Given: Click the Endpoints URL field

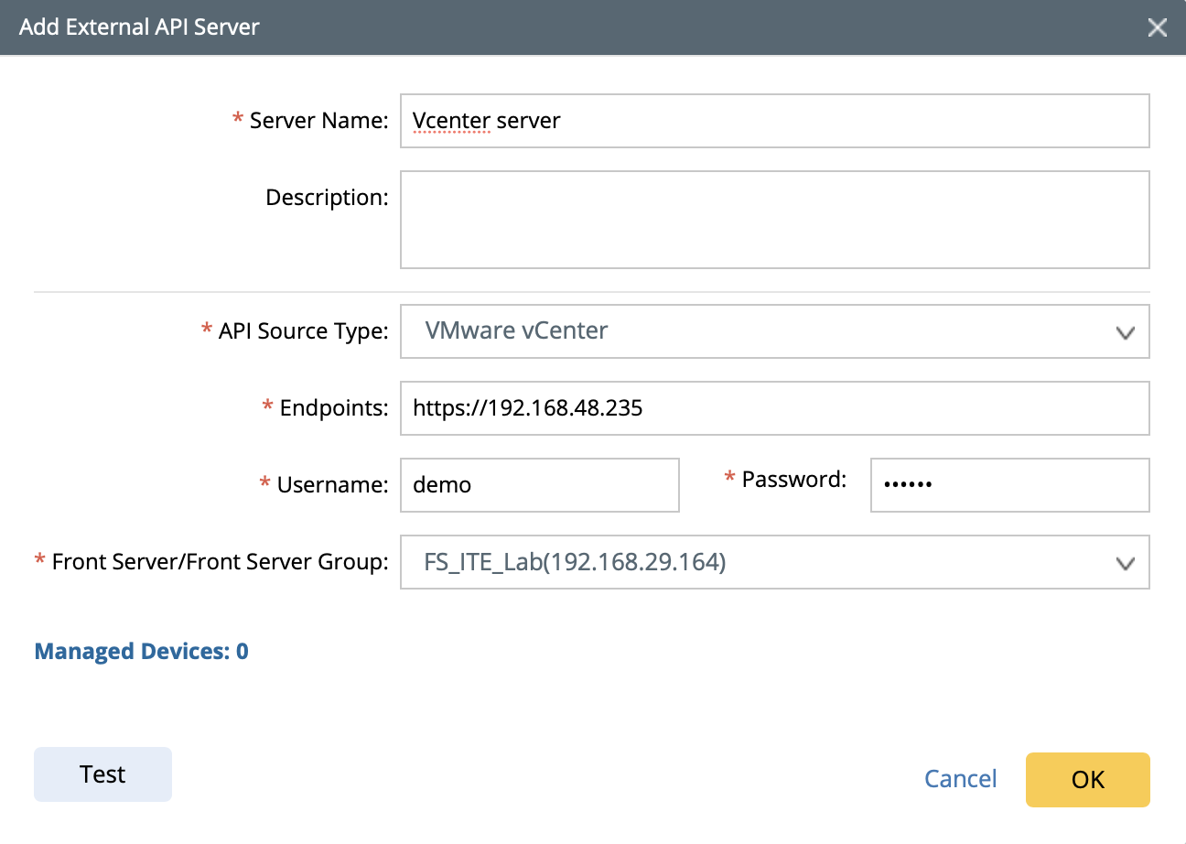Looking at the screenshot, I should point(773,408).
